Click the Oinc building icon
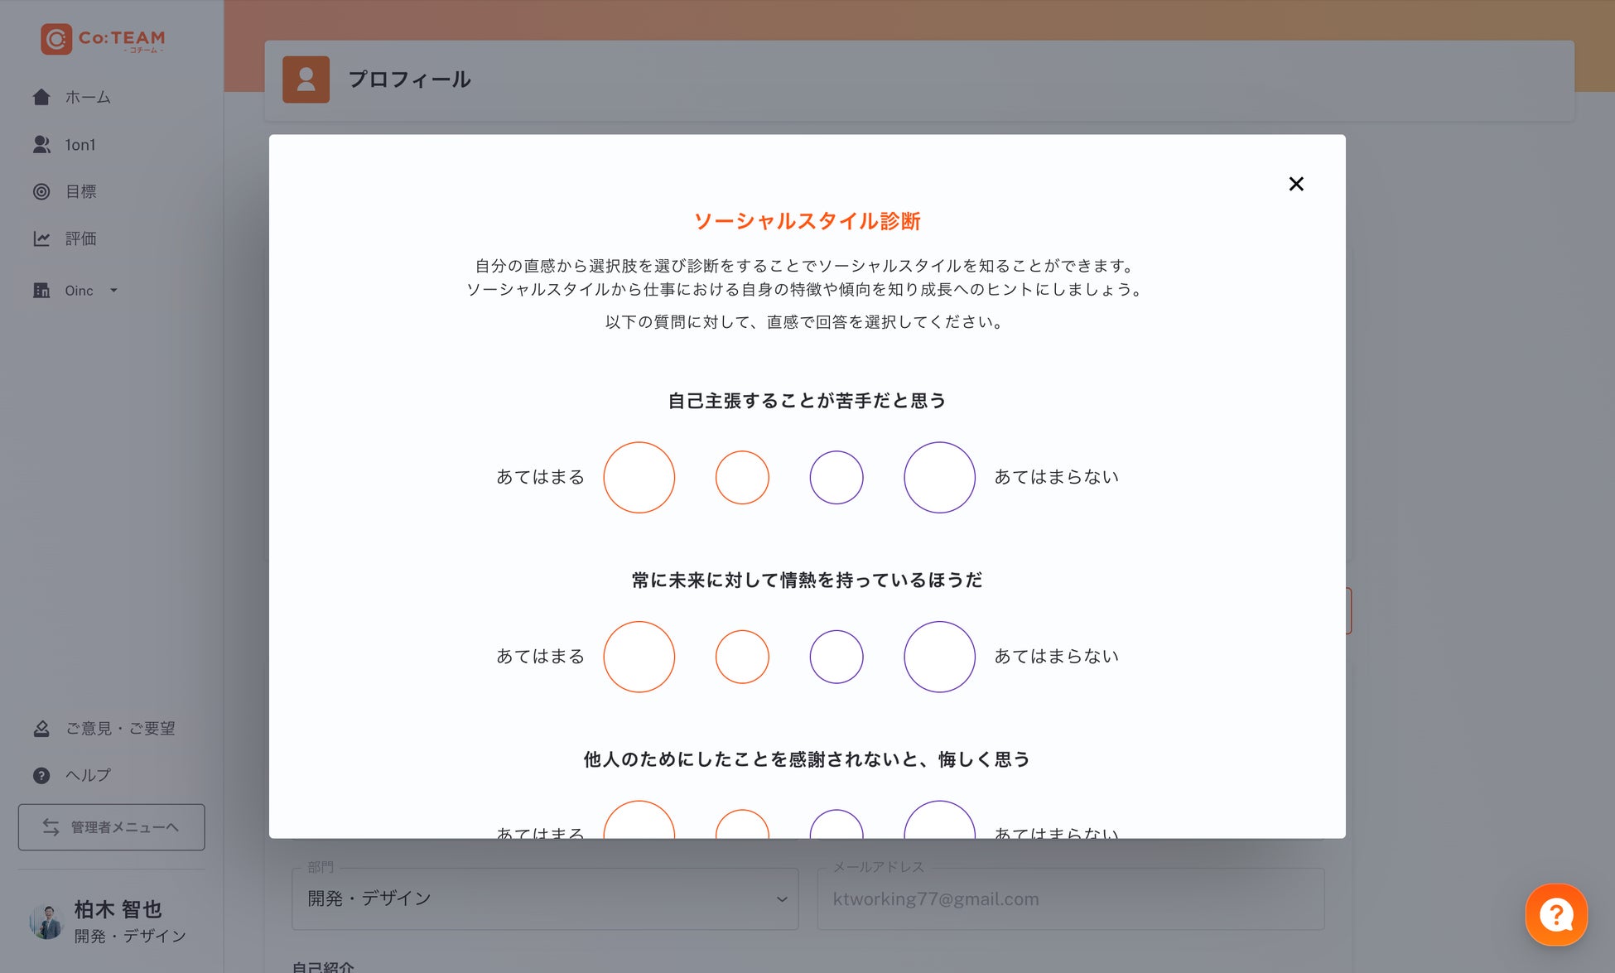 coord(41,291)
